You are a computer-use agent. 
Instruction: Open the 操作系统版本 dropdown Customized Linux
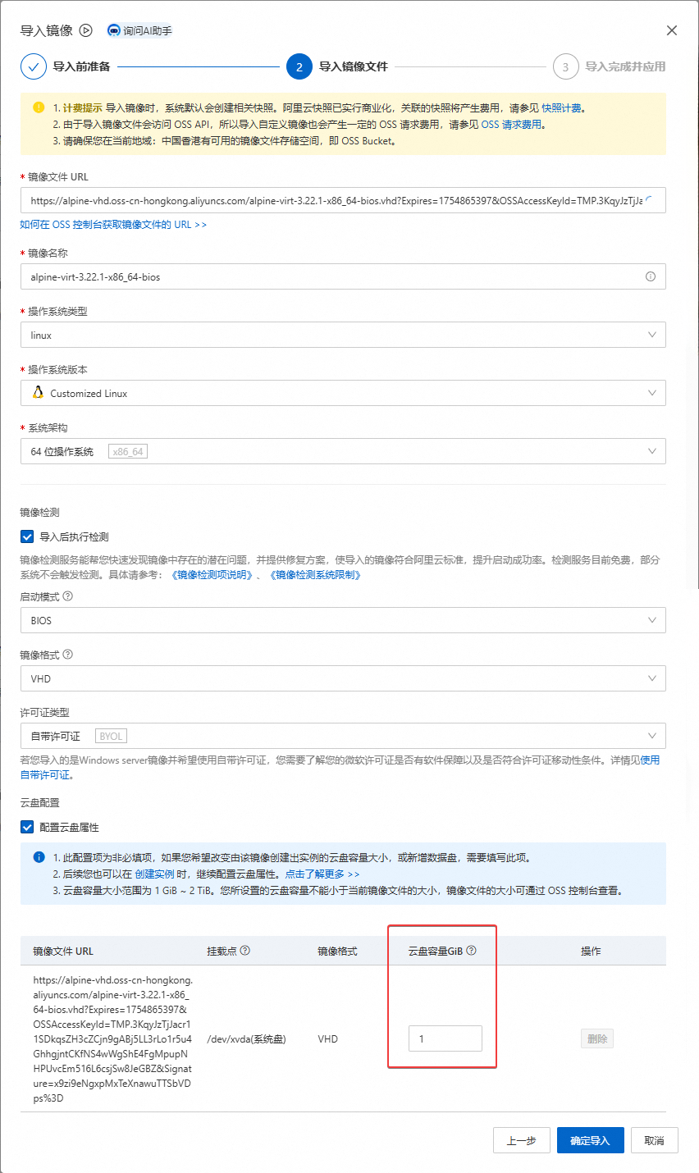(x=343, y=393)
